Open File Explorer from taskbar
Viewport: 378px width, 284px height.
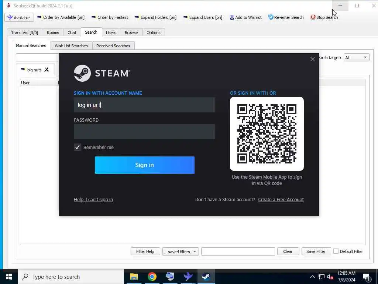[x=134, y=277]
